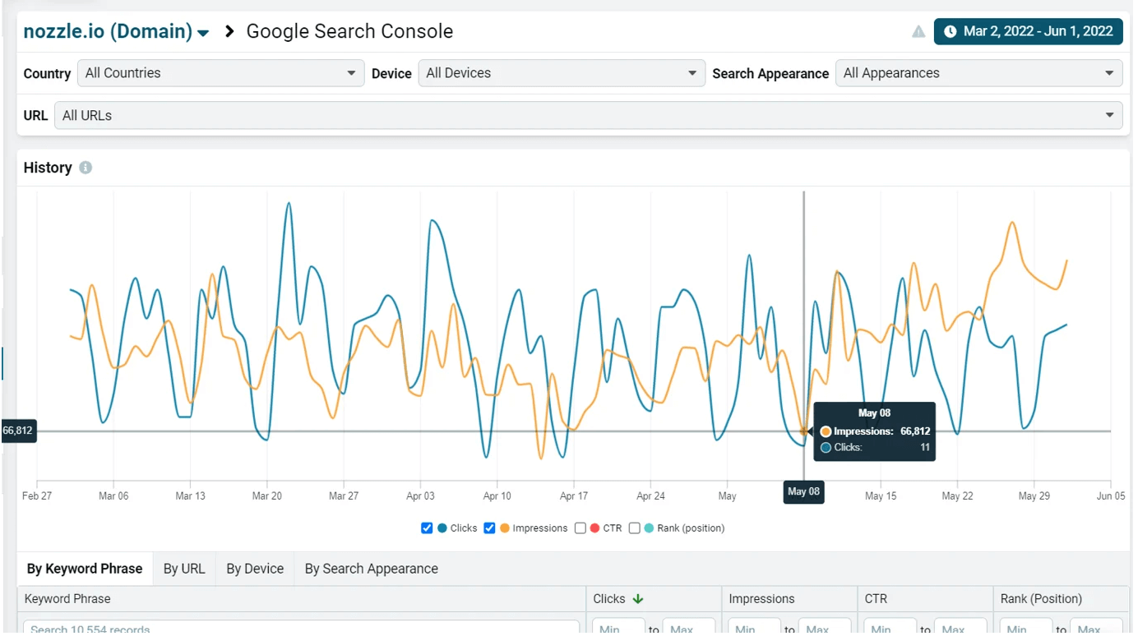The image size is (1138, 636).
Task: Uncheck the Clicks series checkbox
Action: click(427, 528)
